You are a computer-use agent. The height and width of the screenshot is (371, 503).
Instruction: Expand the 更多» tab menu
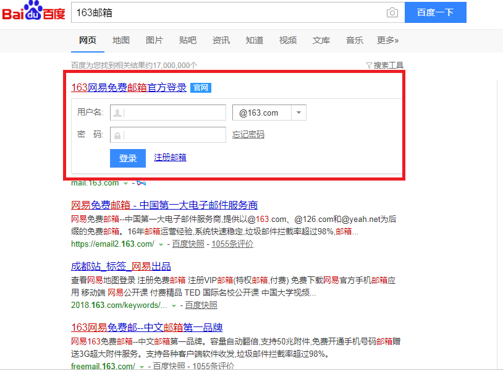387,40
